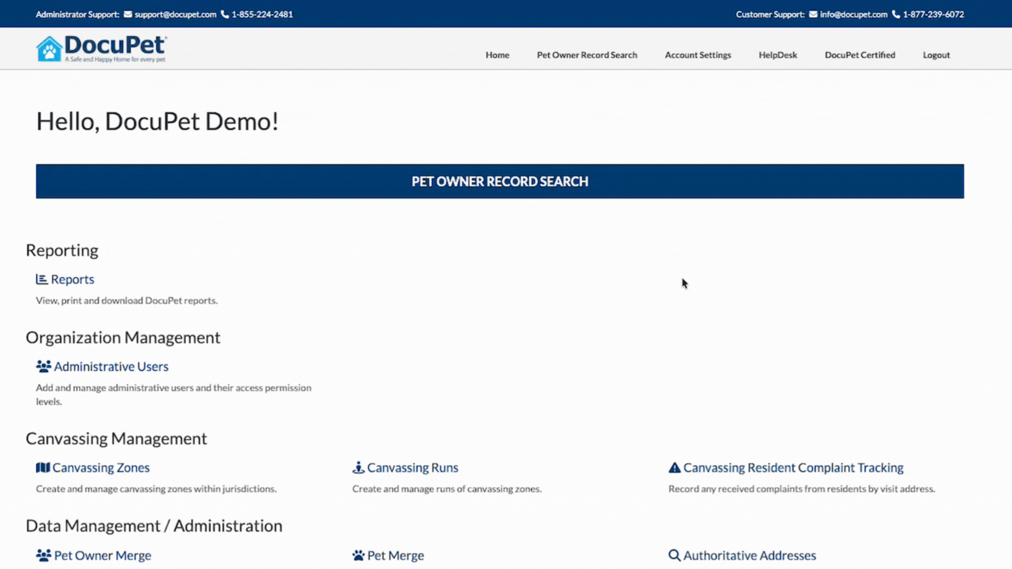Click 'View, print and download DocuPet reports.' text
The image size is (1012, 569).
click(x=126, y=300)
